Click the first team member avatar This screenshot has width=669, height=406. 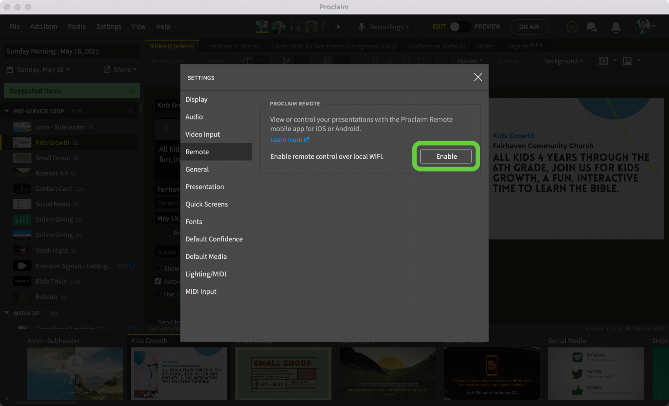coord(262,27)
